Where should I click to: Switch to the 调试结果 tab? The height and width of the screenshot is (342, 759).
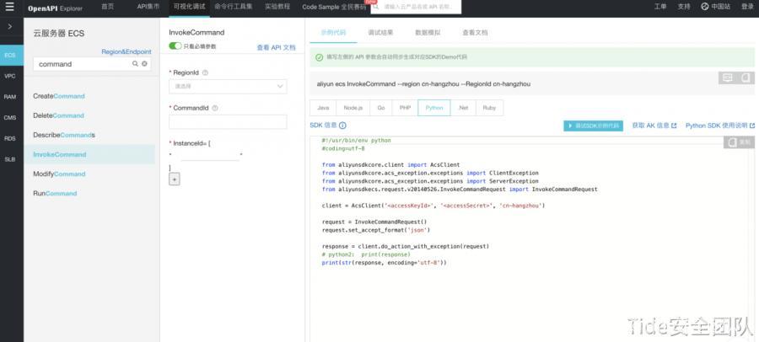click(x=380, y=32)
